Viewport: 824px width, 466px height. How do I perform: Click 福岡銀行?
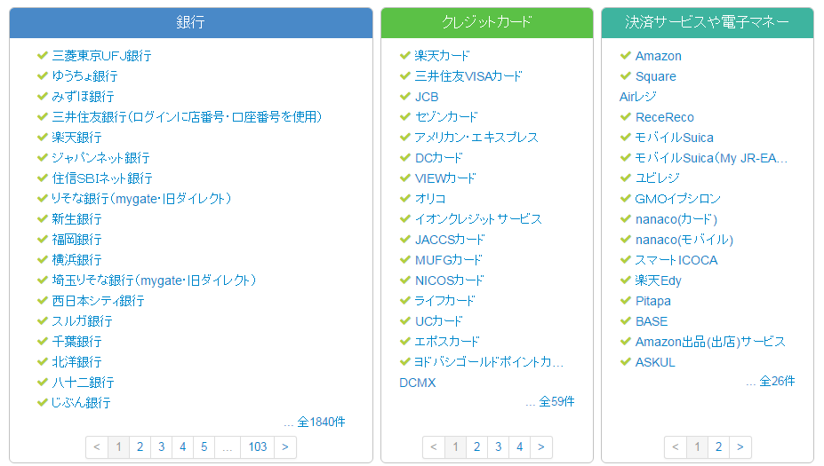tap(76, 240)
